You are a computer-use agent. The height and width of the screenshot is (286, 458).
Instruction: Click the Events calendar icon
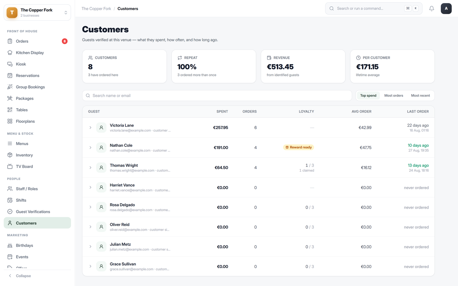(x=10, y=257)
